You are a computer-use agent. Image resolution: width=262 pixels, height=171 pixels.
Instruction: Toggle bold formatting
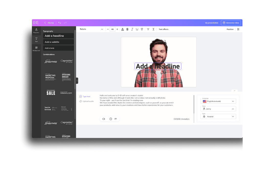tap(127, 29)
